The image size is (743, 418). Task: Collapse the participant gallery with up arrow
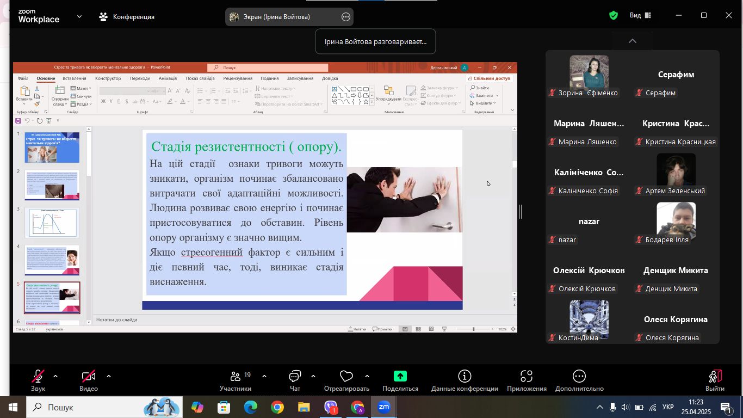point(632,41)
